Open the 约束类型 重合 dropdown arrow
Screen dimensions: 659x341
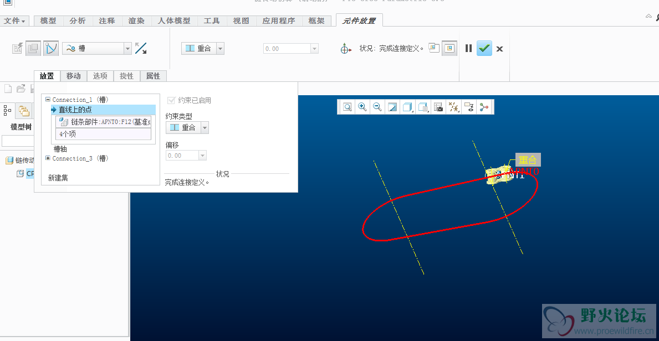tap(205, 128)
